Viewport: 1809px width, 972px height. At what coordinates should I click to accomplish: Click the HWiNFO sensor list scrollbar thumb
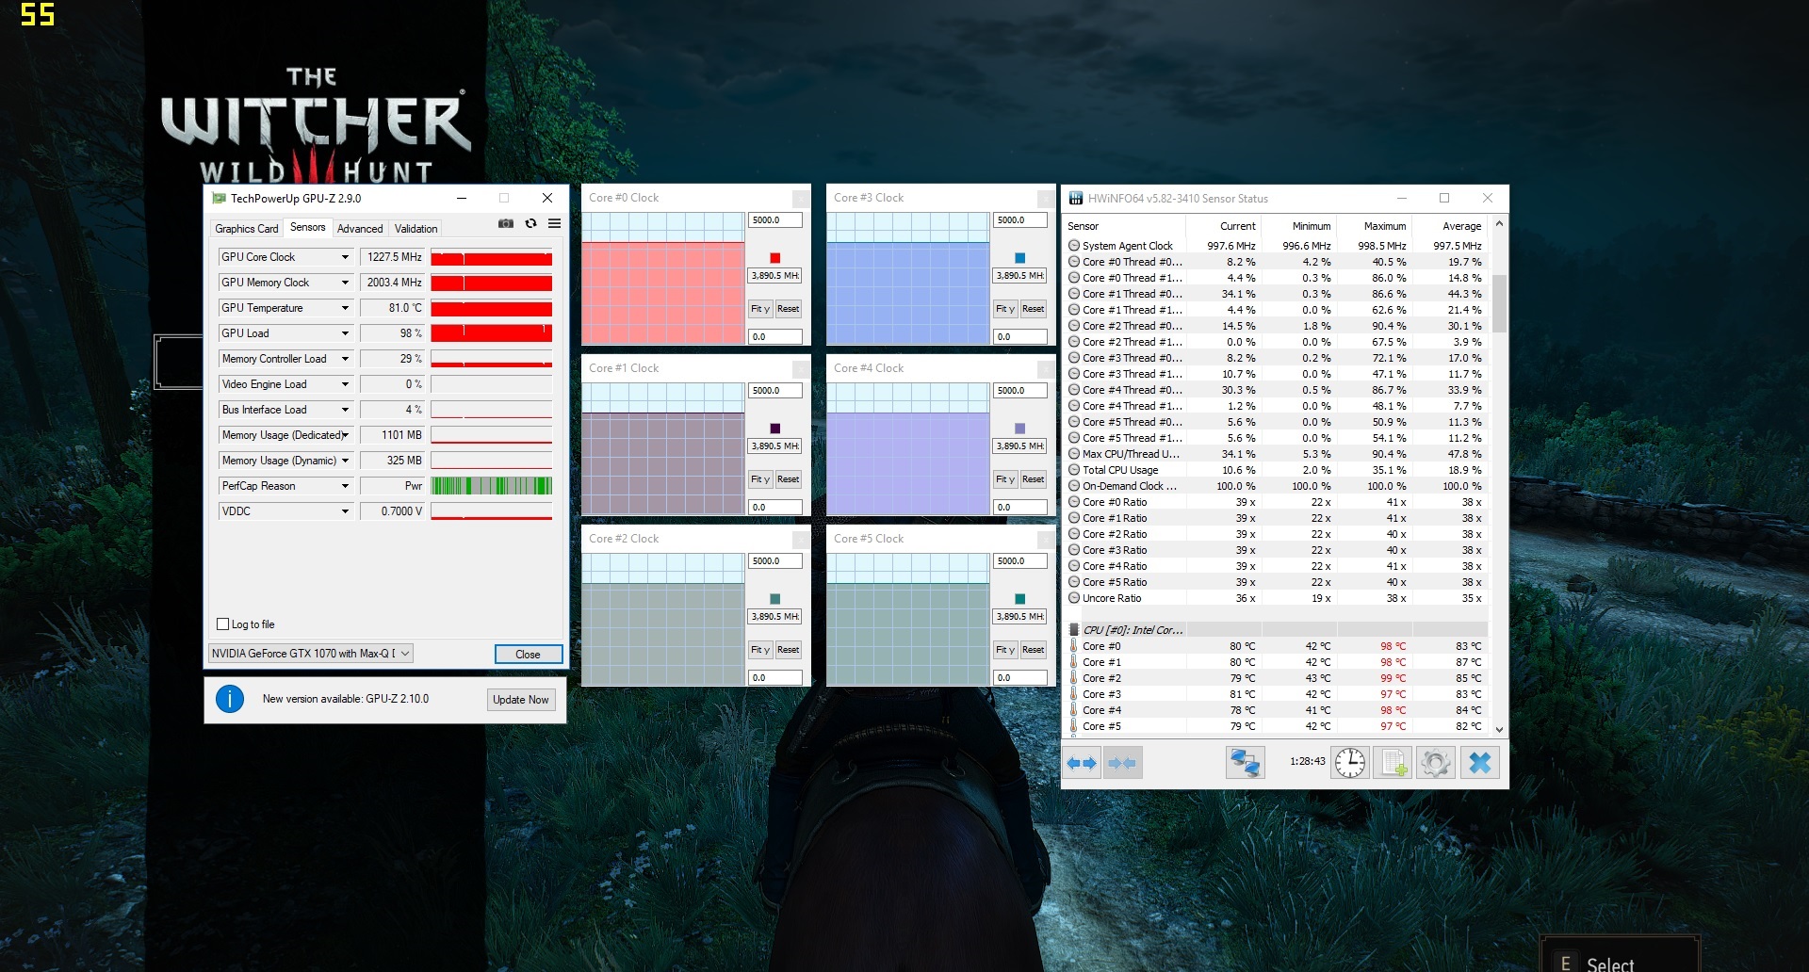pyautogui.click(x=1499, y=303)
